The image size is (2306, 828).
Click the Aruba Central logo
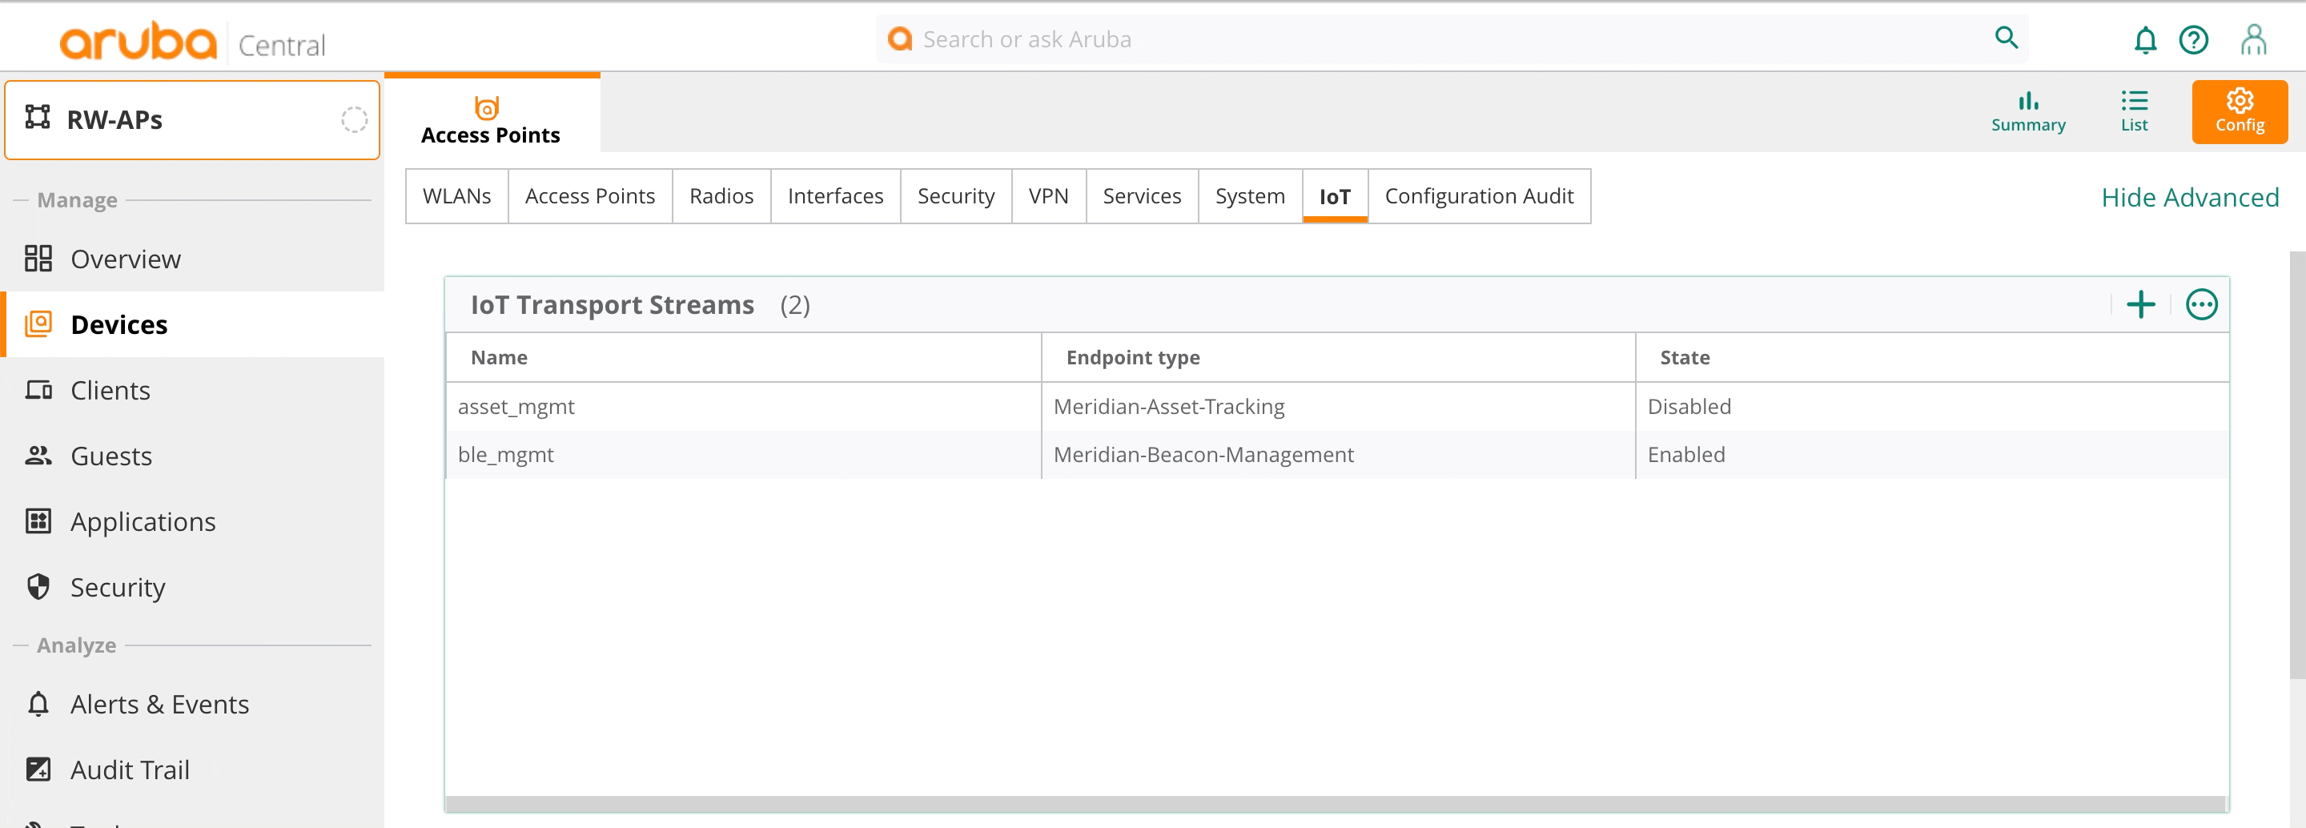coord(192,41)
